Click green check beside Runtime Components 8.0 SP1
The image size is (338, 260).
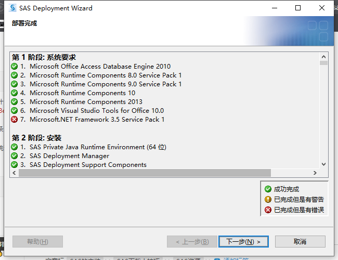pos(14,75)
